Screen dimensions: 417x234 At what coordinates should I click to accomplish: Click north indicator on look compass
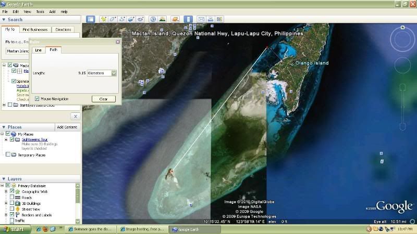click(x=402, y=28)
